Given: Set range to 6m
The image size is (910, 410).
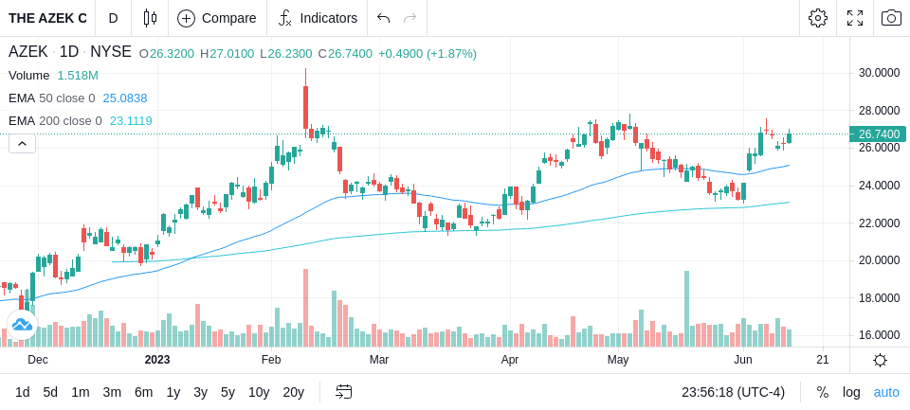Looking at the screenshot, I should coord(143,392).
